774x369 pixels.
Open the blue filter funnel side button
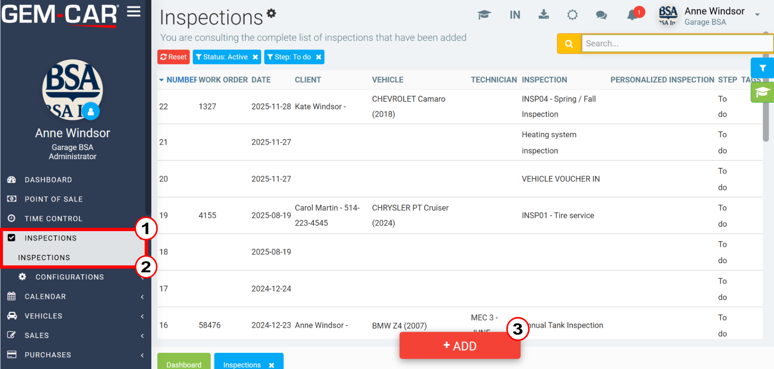point(763,68)
